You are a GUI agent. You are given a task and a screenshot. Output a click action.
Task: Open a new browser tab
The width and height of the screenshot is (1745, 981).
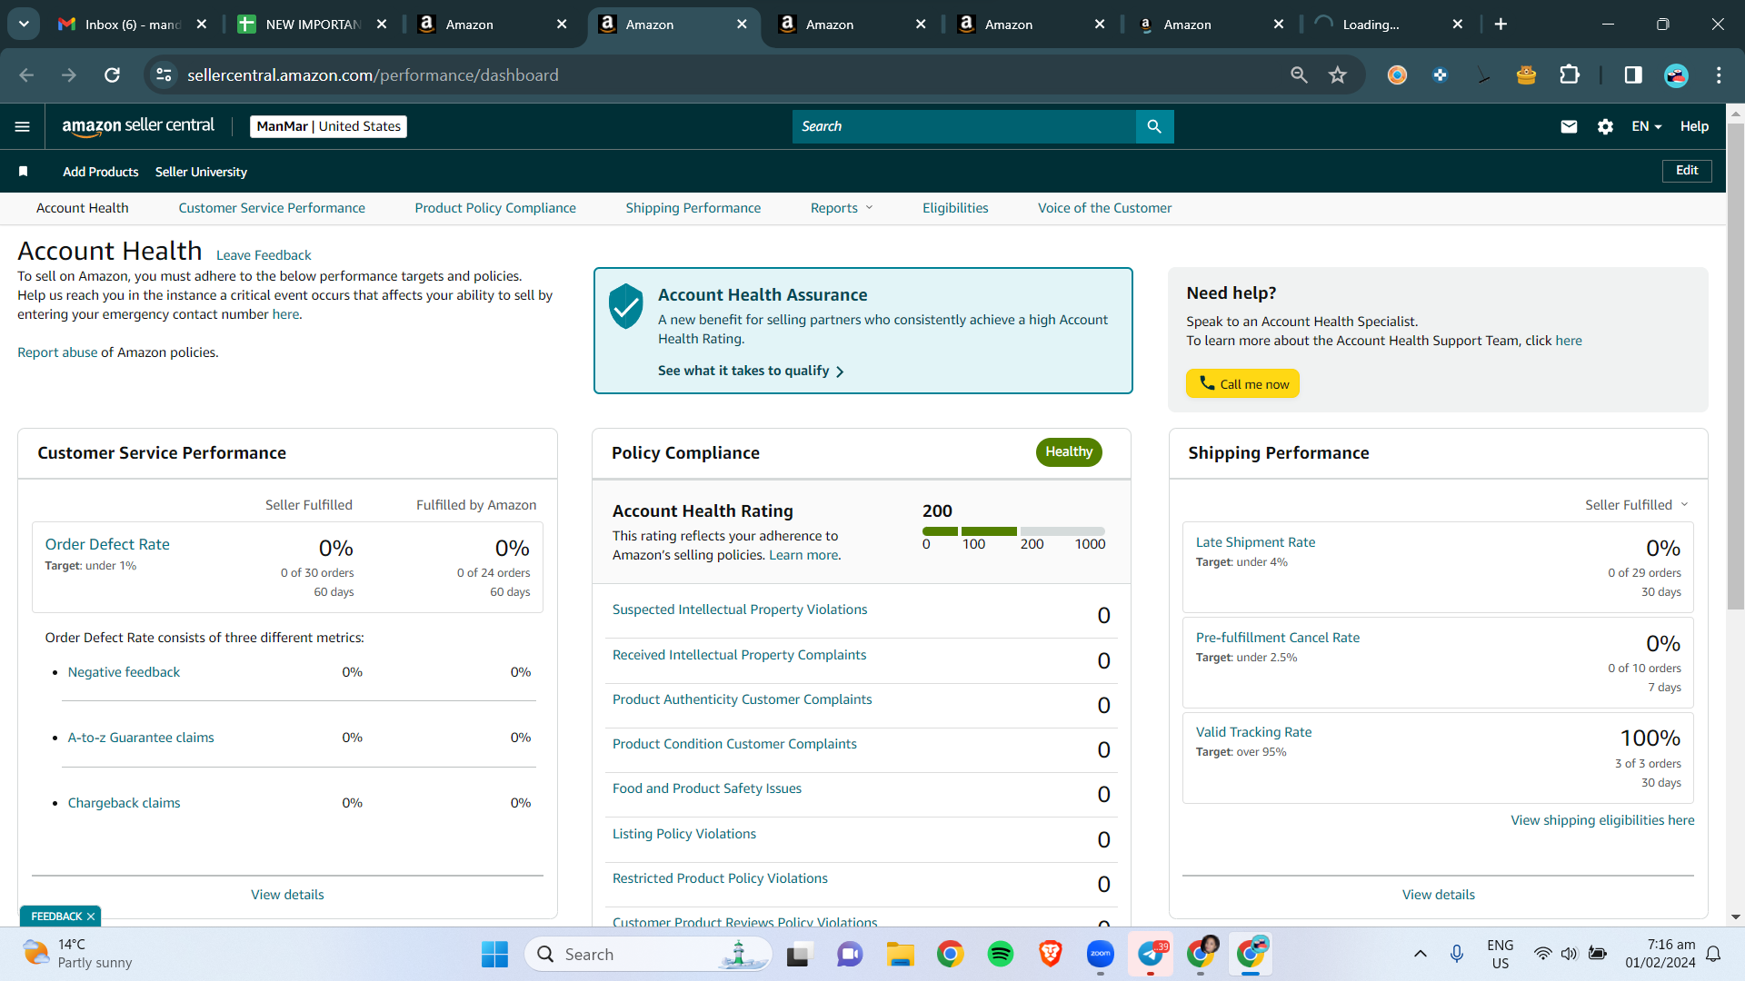click(x=1501, y=25)
